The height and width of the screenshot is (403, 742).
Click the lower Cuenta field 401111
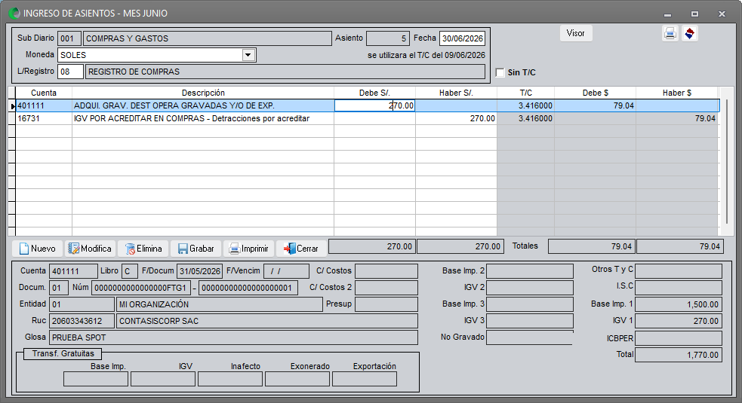[73, 271]
